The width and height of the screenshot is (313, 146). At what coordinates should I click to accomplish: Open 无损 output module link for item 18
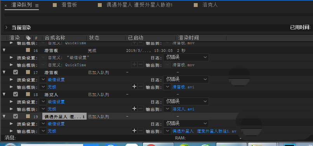[x=52, y=109]
